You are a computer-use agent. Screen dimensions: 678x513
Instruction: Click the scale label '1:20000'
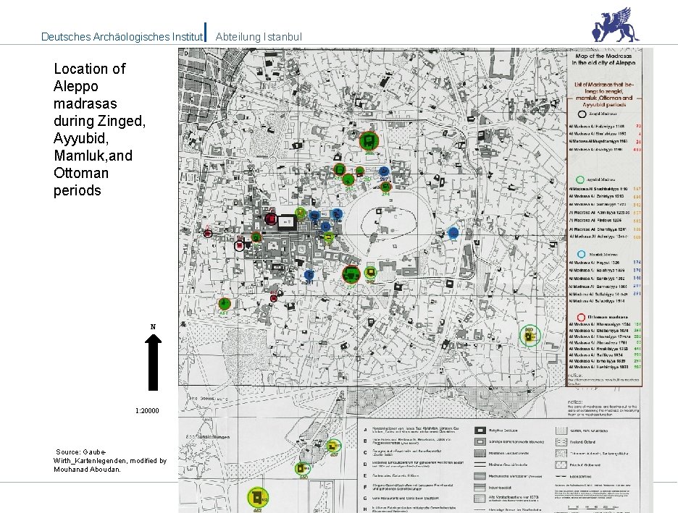(x=147, y=411)
